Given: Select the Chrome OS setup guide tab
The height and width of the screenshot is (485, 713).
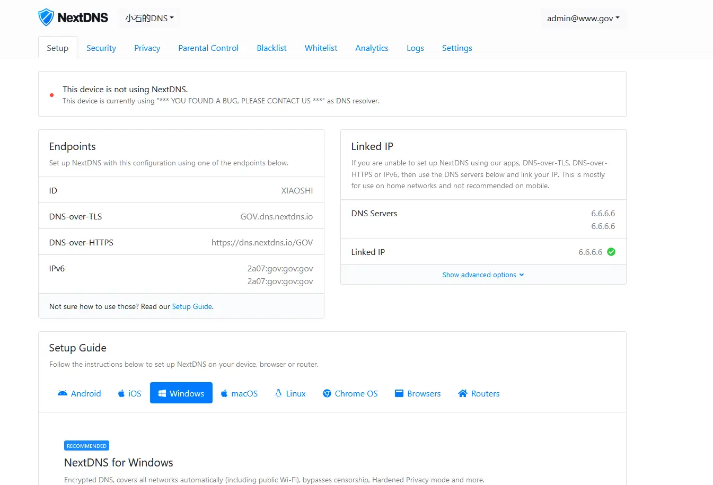Looking at the screenshot, I should [x=350, y=393].
